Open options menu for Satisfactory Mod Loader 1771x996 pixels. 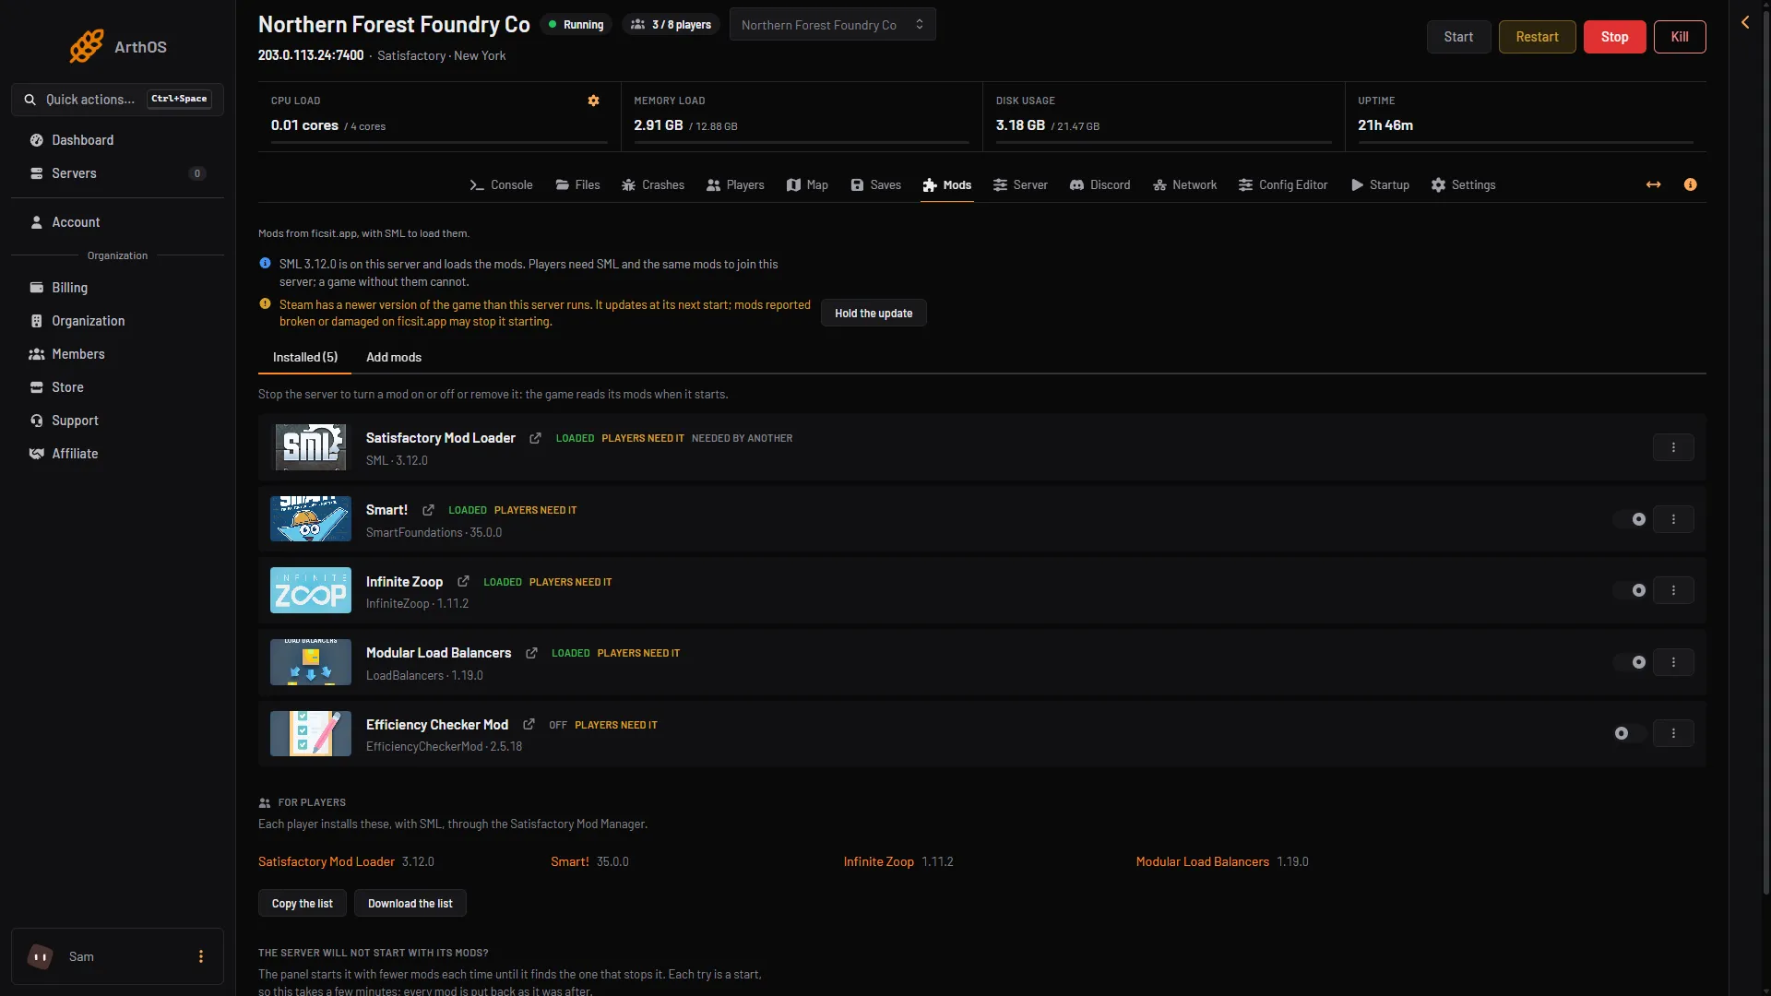point(1673,447)
